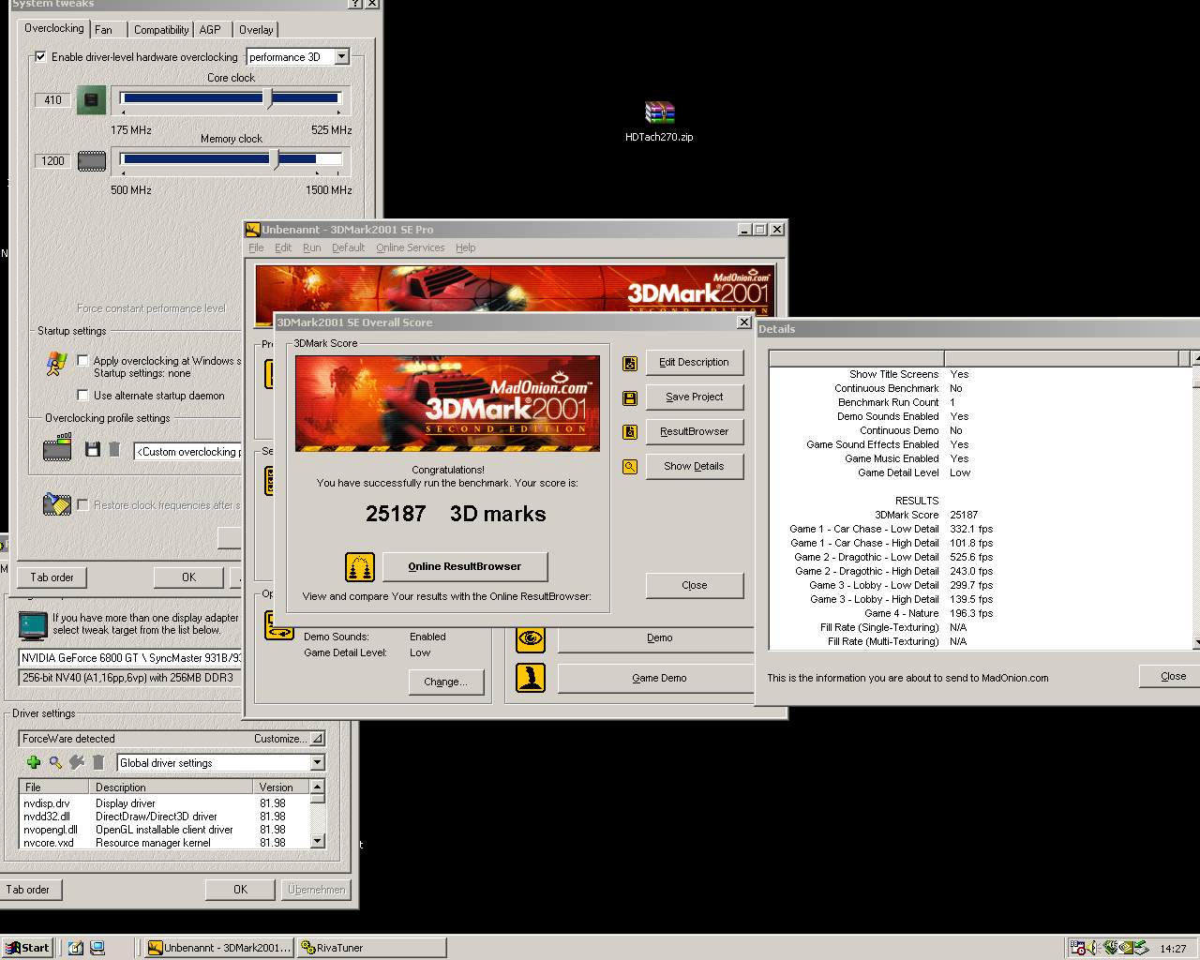Click OK in the System tweaks dialog
1200x960 pixels.
tap(188, 577)
